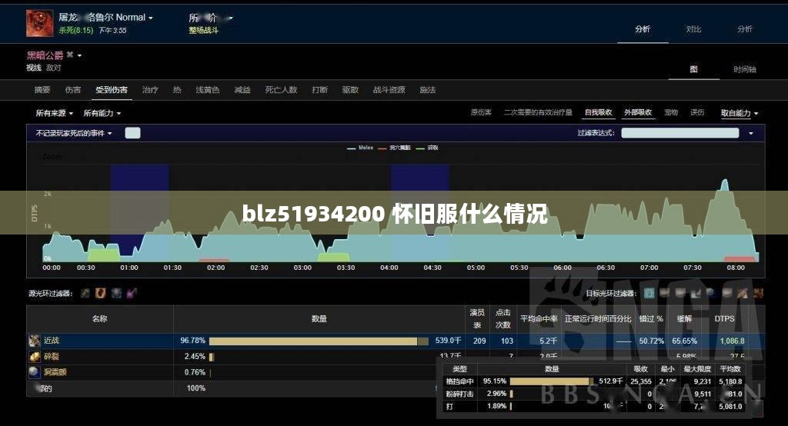Screen dimensions: 788x426
Task: Expand the filter expression dropdown arrow
Action: click(751, 134)
